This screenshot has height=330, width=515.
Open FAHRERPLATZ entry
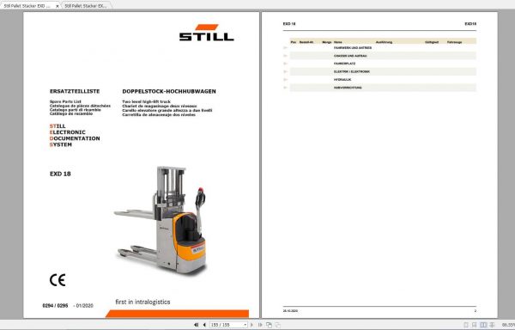click(344, 64)
